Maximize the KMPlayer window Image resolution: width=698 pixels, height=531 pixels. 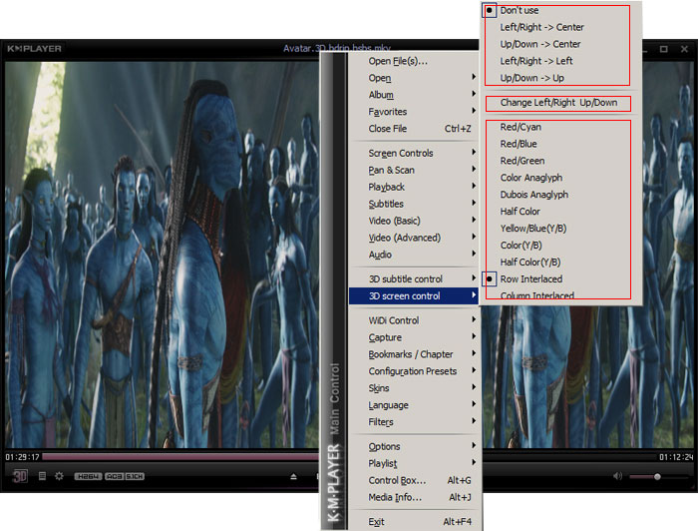664,49
